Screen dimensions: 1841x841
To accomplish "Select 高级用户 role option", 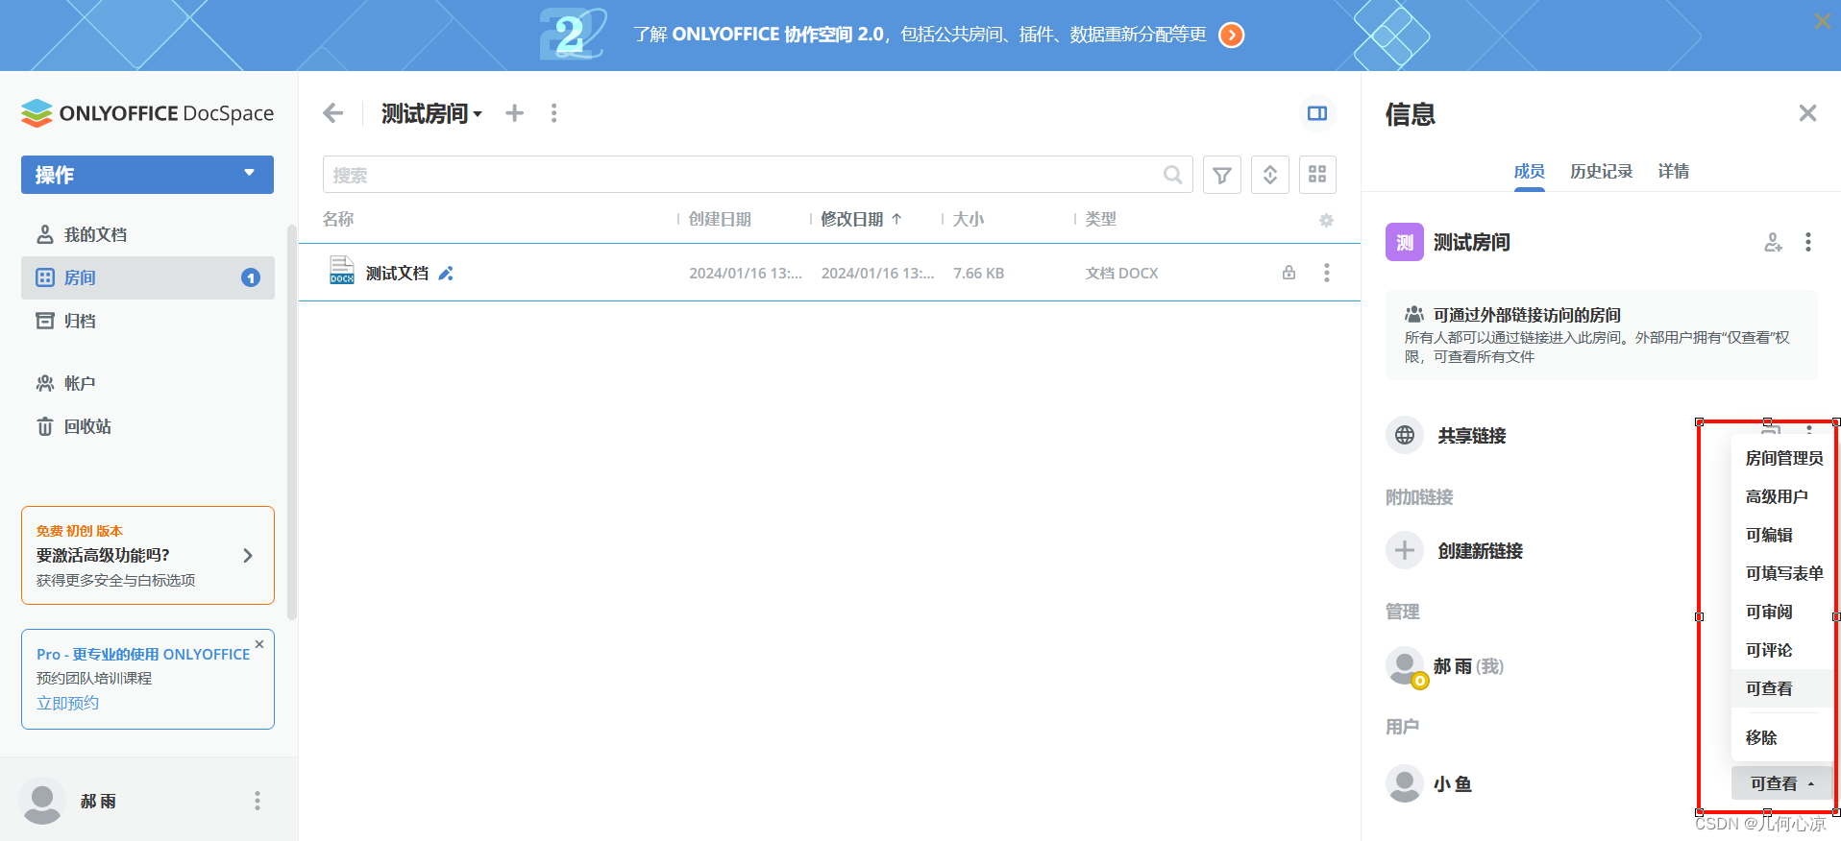I will tap(1784, 496).
